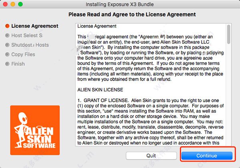Click the orange License Agreement step bullet
This screenshot has width=240, height=168.
pyautogui.click(x=7, y=26)
